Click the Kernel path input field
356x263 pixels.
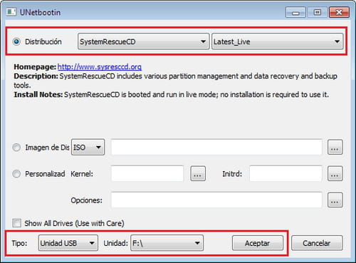pyautogui.click(x=147, y=174)
